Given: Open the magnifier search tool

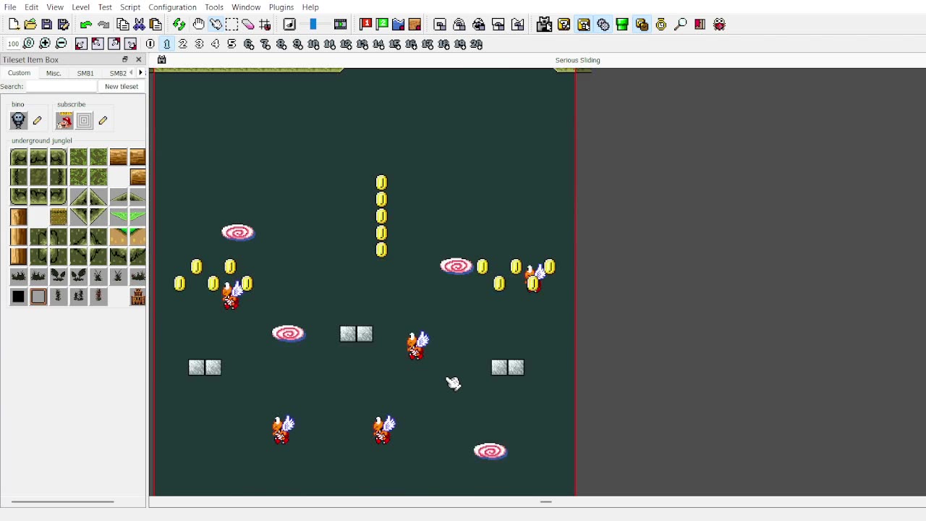Looking at the screenshot, I should point(680,25).
